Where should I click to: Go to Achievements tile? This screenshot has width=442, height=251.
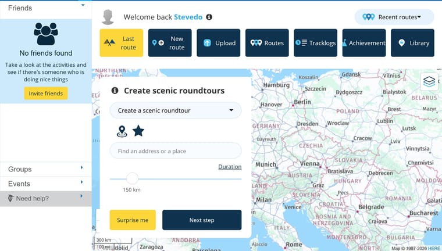364,43
